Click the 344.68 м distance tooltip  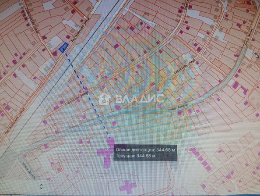coord(145,153)
